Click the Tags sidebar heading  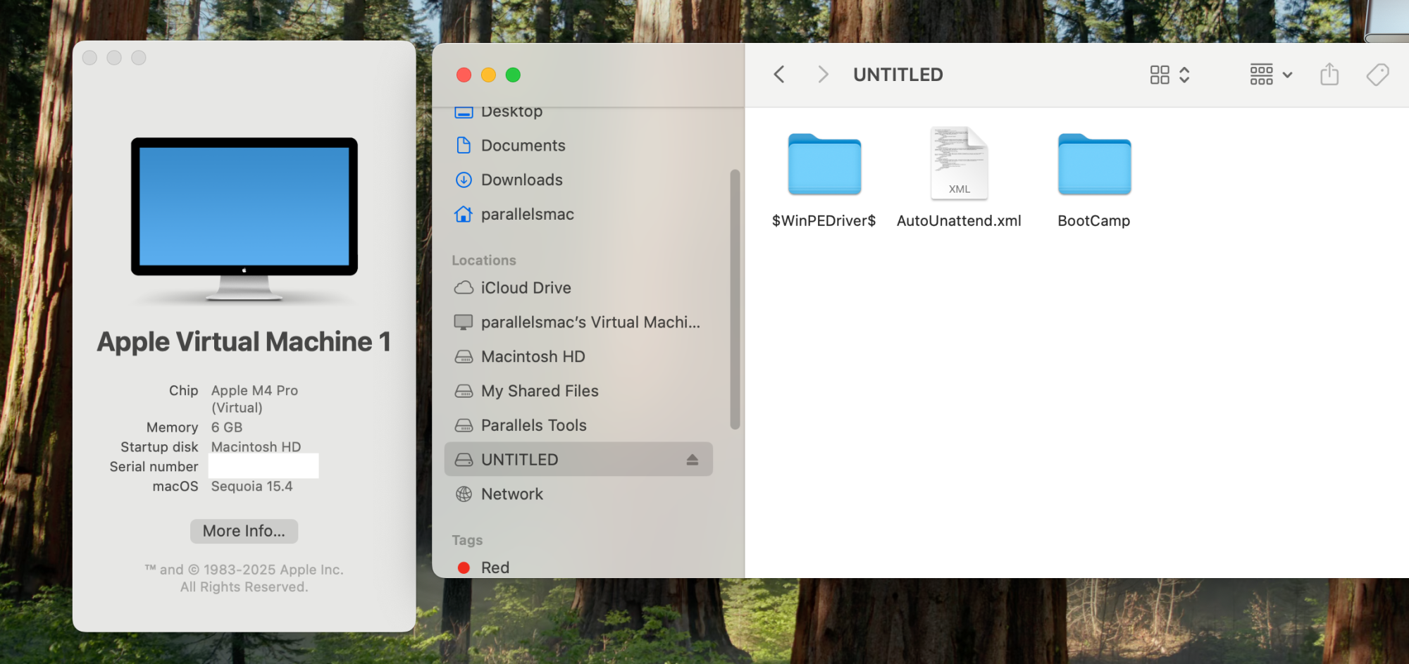(x=467, y=540)
